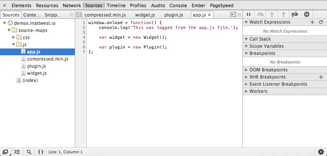This screenshot has width=327, height=156.
Task: Close the DevTools panel with the X icon
Action: (5, 5)
